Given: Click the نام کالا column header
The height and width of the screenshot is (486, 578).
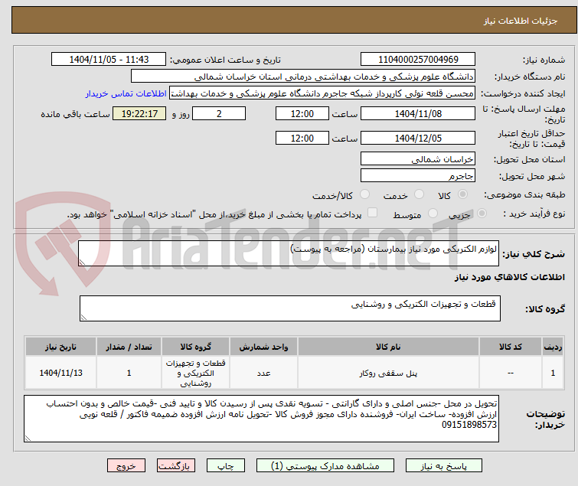Looking at the screenshot, I should coord(388,347).
